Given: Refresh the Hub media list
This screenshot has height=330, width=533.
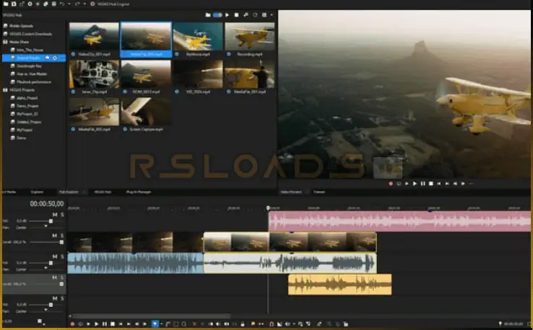Looking at the screenshot, I should (x=255, y=15).
